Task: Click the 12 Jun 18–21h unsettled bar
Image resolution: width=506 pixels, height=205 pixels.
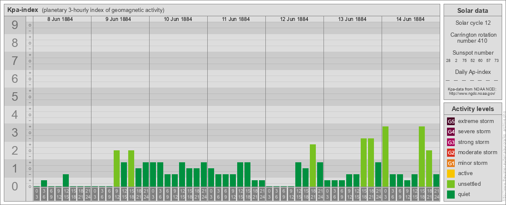Action: [x=313, y=165]
